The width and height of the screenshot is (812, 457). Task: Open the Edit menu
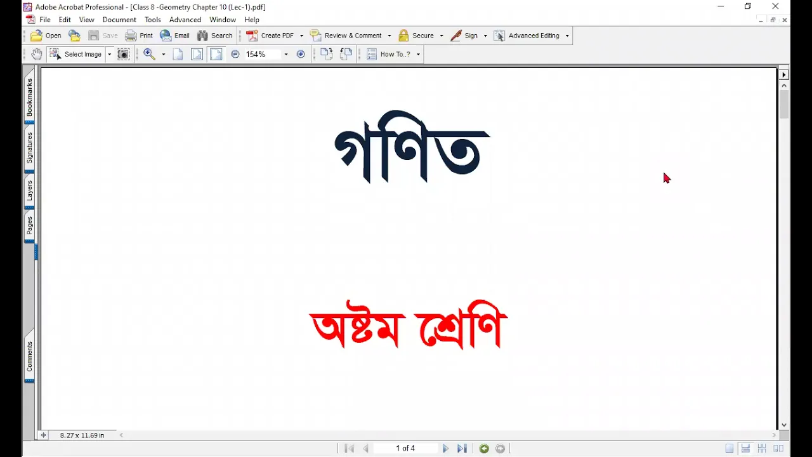[x=65, y=20]
